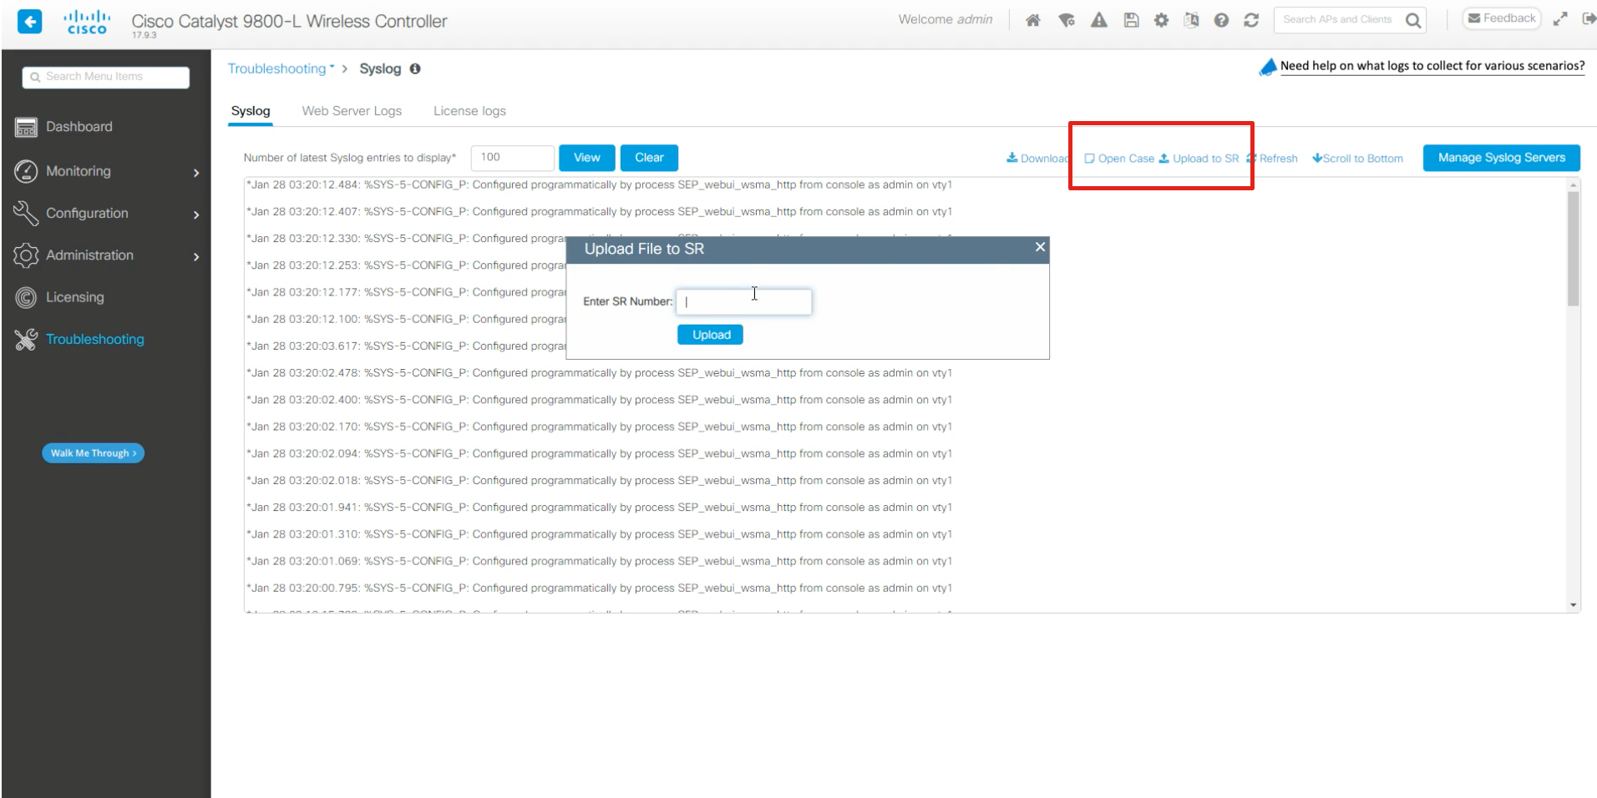Save configuration via floppy disk icon
This screenshot has width=1597, height=798.
pyautogui.click(x=1131, y=20)
